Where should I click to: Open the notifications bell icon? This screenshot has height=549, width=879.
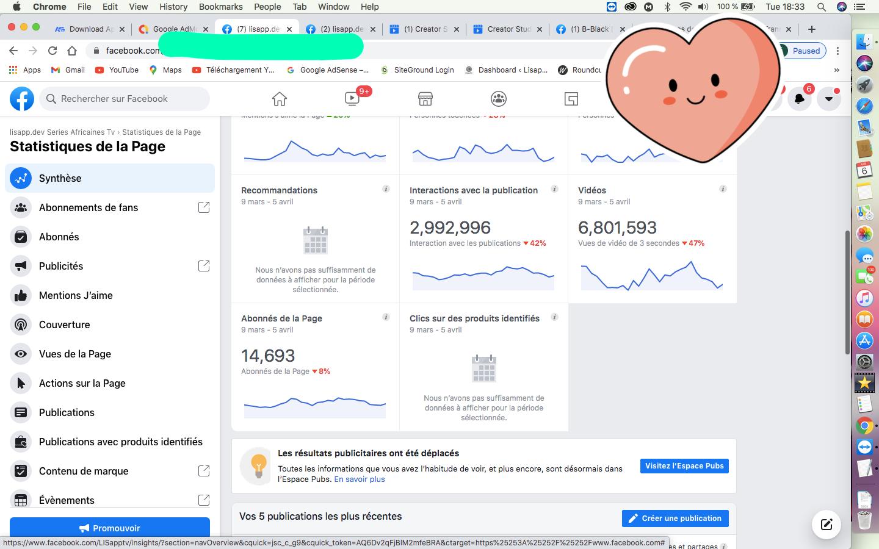799,99
